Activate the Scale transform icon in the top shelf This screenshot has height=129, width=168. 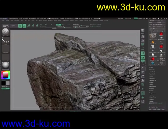(33, 26)
